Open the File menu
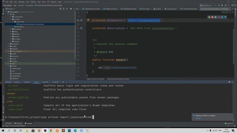The width and height of the screenshot is (237, 133). tap(7, 2)
